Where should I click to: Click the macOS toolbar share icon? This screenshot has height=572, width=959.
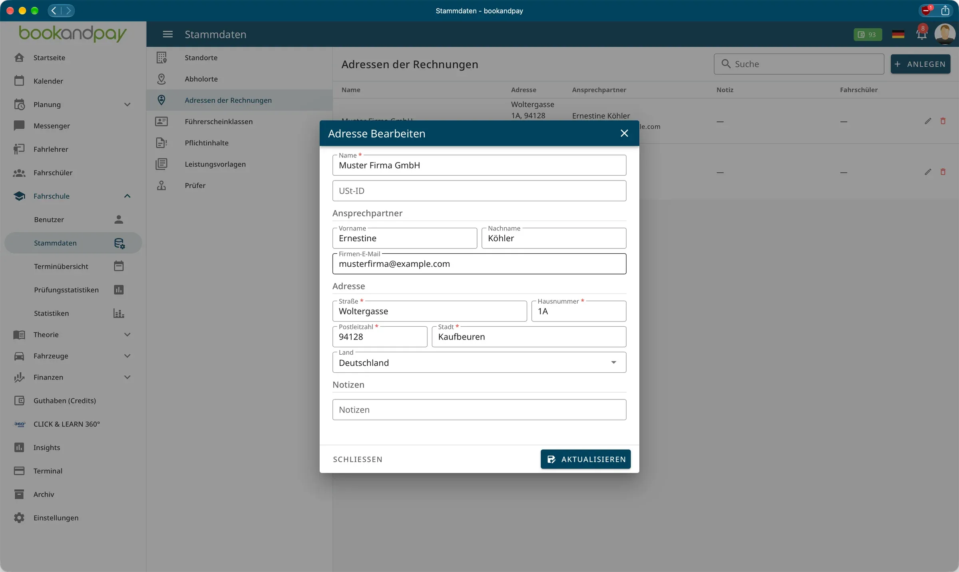point(945,10)
